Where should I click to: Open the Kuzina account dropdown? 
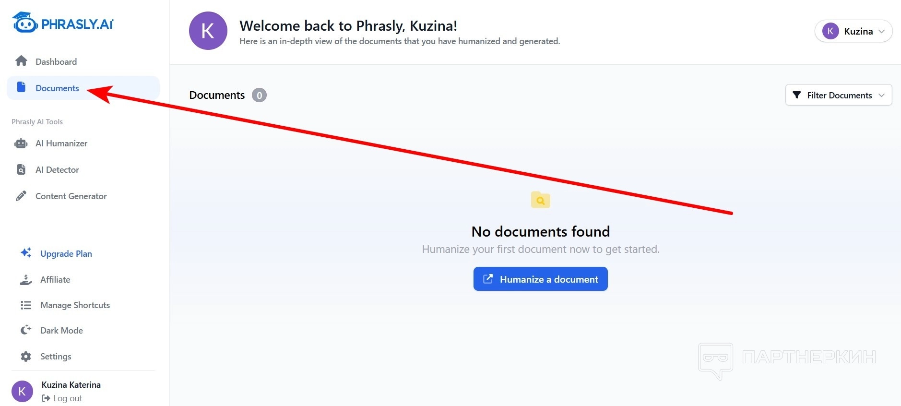[x=853, y=31]
